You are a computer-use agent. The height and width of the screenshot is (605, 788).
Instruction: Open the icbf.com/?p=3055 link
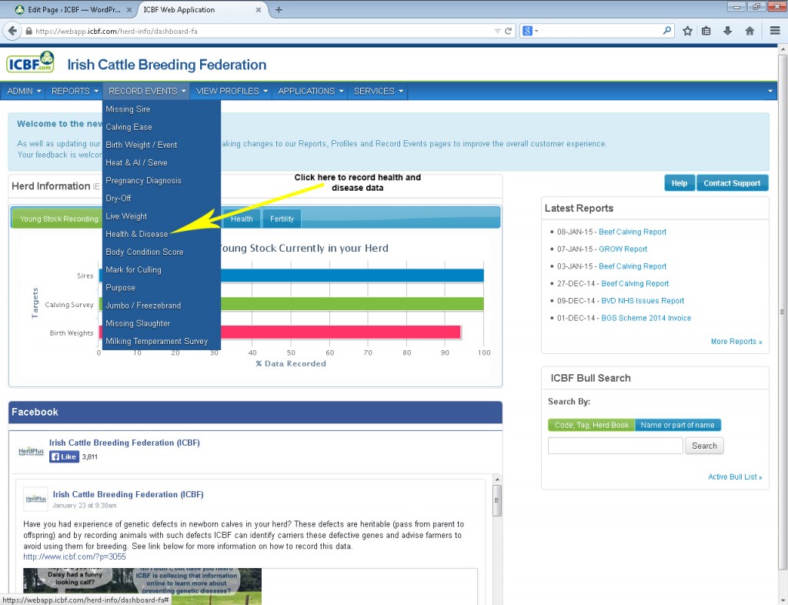click(75, 557)
